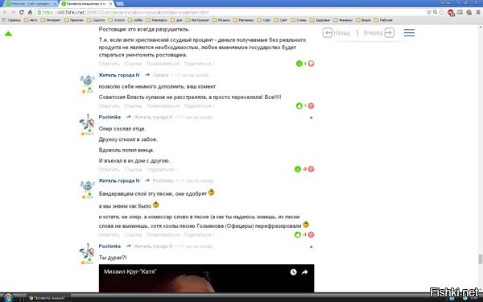
Task: Dislike the comment about Советская Власть кулаков
Action: (x=311, y=105)
